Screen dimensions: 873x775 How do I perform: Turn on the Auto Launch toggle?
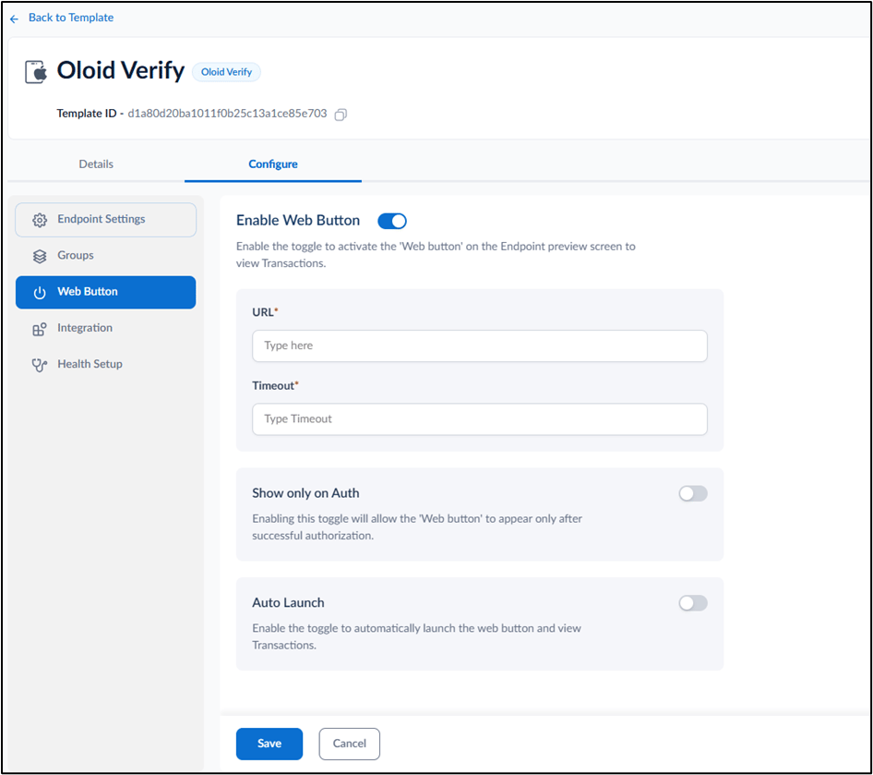(693, 603)
